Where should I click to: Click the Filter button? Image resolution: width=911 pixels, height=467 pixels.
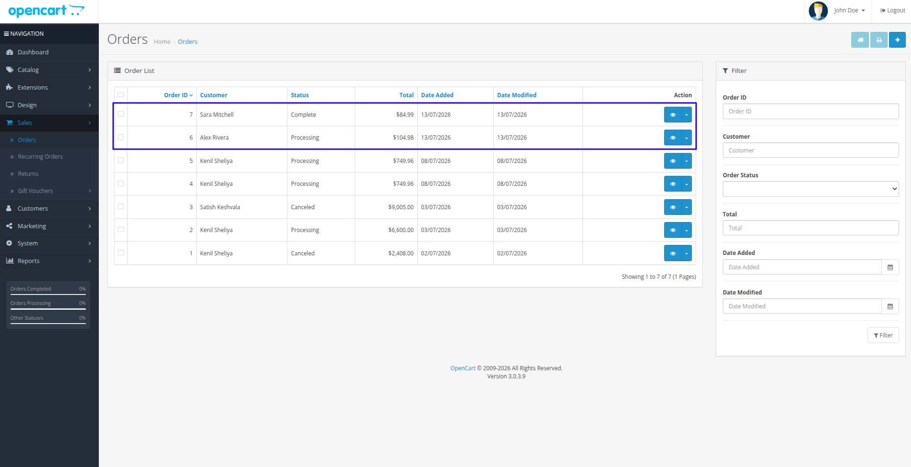(x=883, y=335)
